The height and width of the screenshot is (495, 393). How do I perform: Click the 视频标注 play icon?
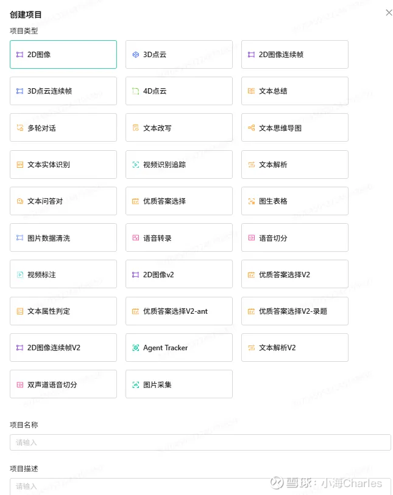coord(20,275)
